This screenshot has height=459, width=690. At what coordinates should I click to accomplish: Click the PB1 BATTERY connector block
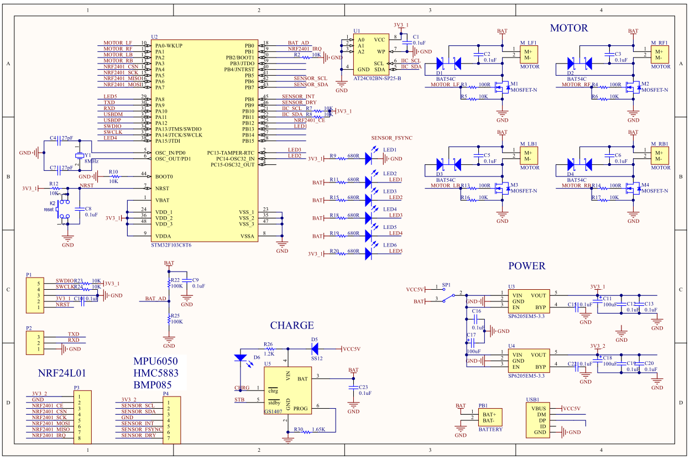[x=490, y=417]
